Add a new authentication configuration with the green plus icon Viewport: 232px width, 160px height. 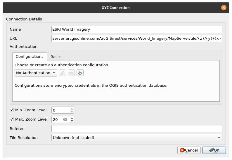[x=80, y=73]
